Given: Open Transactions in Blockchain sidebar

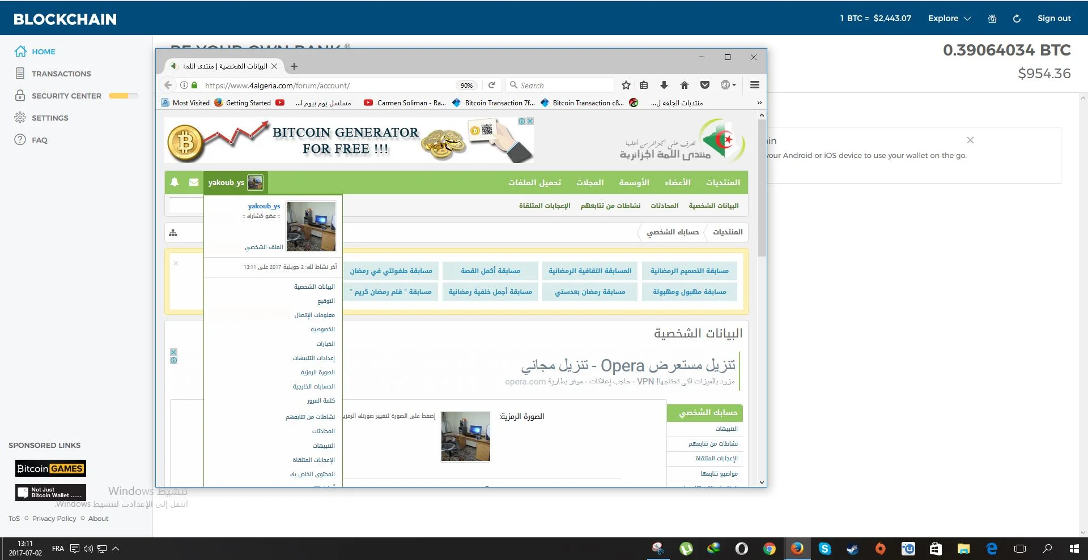Looking at the screenshot, I should pyautogui.click(x=61, y=74).
